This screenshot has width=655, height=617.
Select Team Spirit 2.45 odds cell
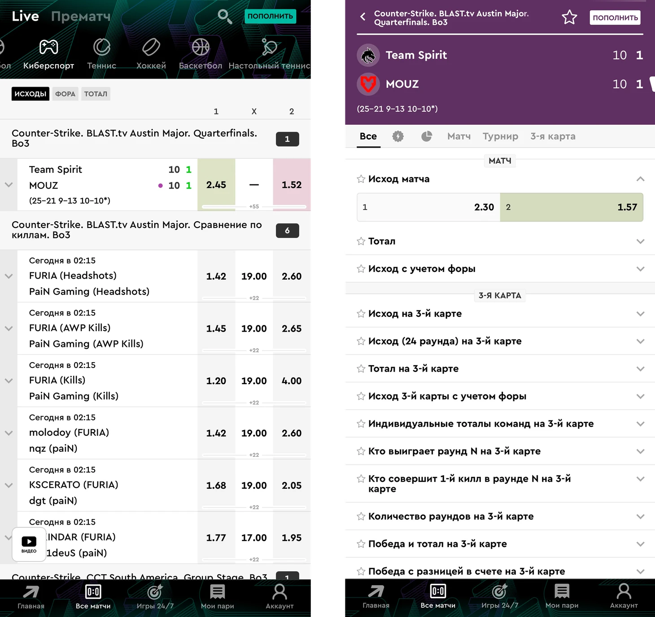pos(216,185)
